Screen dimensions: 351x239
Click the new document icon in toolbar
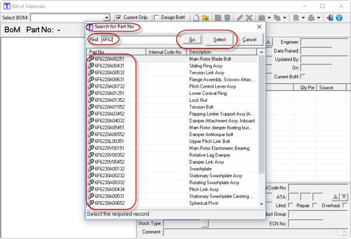pyautogui.click(x=196, y=18)
